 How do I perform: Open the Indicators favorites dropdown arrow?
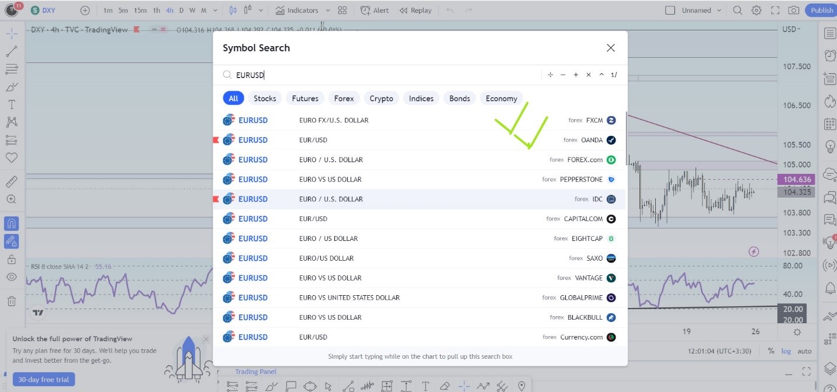click(327, 10)
